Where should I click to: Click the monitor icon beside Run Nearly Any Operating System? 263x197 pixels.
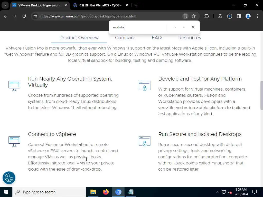pos(14,86)
